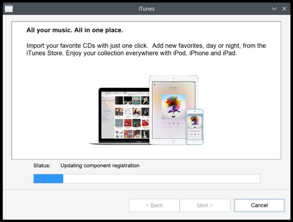Click the menu icon at iPad screen corner
This screenshot has height=222, width=293.
pyautogui.click(x=154, y=84)
